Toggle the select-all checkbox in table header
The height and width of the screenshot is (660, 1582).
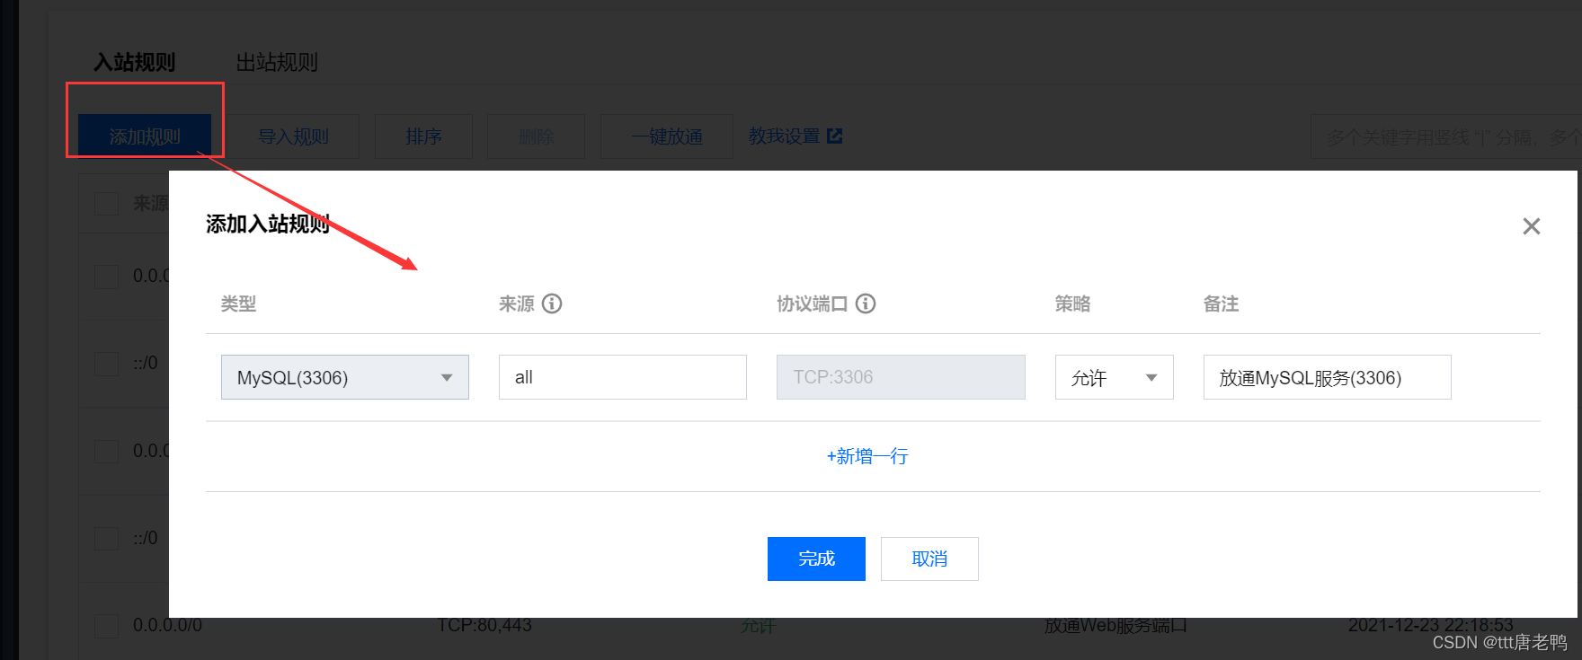(107, 203)
